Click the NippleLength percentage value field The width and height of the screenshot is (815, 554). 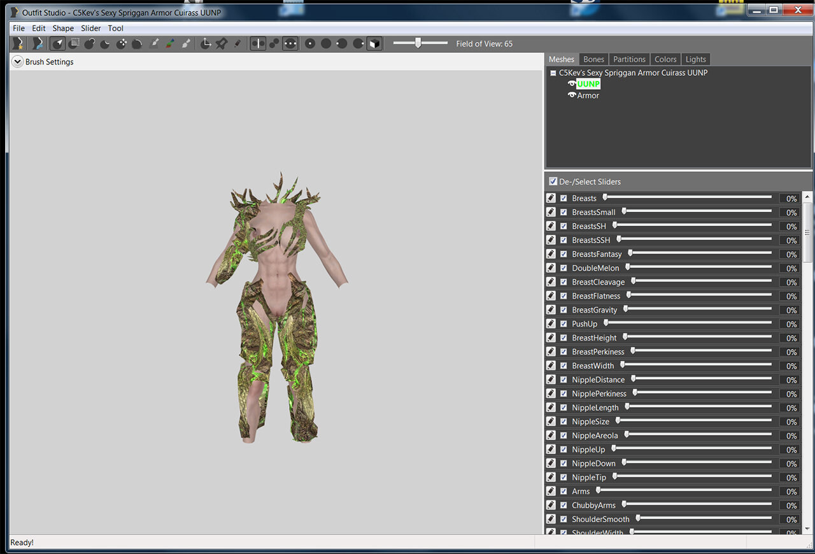click(790, 408)
